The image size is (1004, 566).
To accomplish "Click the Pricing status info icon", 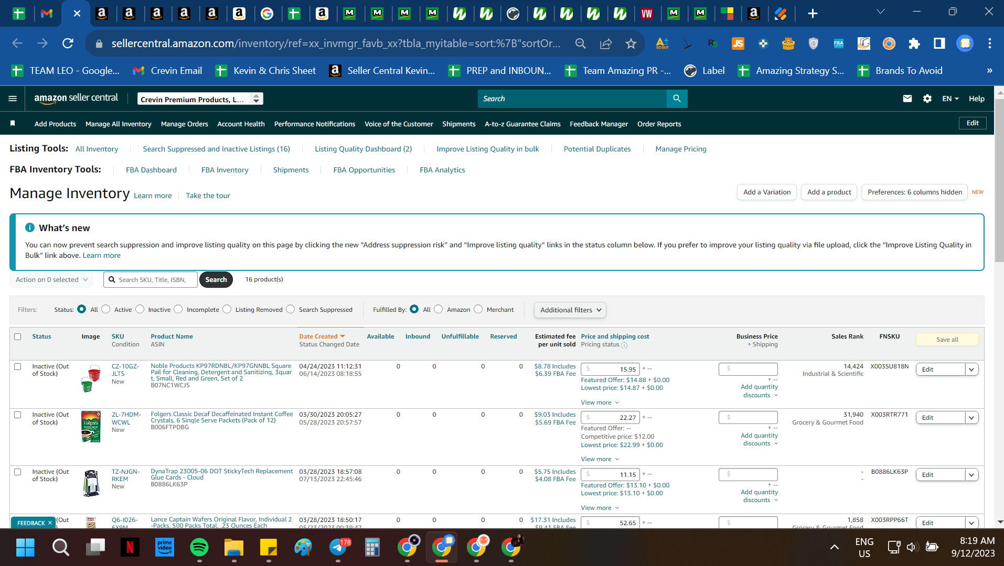I will tap(624, 345).
